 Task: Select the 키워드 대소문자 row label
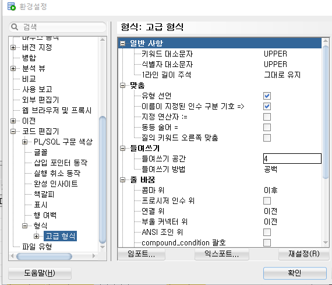pos(167,54)
